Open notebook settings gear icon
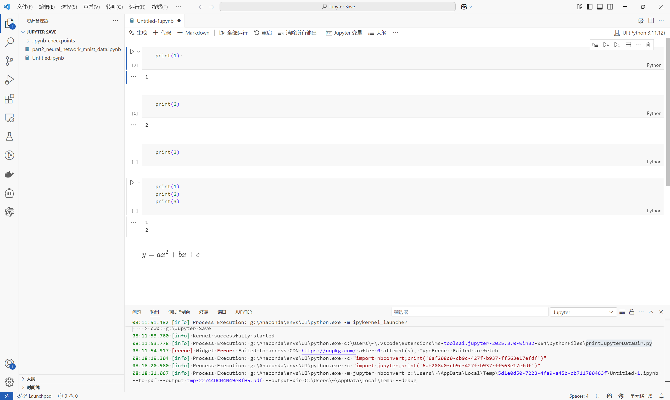Viewport: 670px width, 400px height. tap(641, 21)
